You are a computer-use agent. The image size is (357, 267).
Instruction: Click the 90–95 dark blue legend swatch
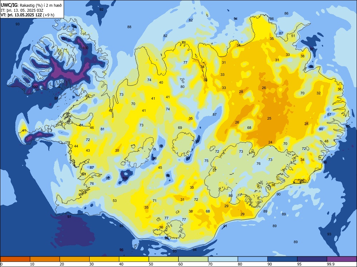[x=282, y=259]
